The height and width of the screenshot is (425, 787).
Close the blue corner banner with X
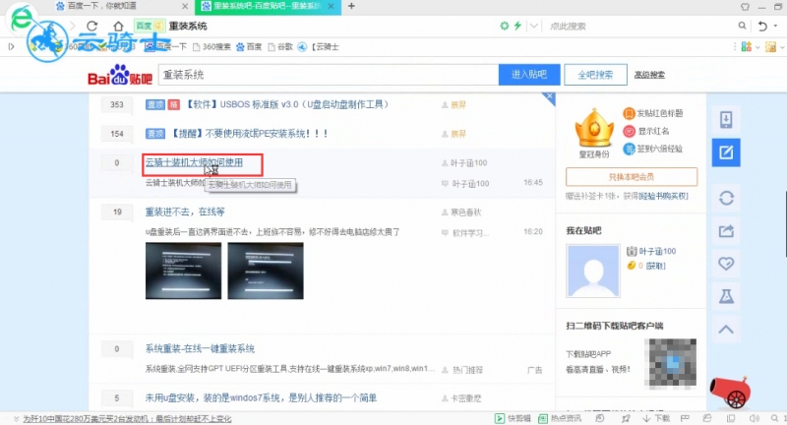point(550,95)
